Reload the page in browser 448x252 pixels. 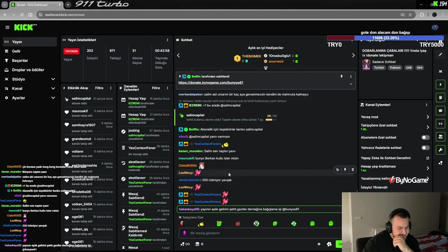(x=22, y=15)
